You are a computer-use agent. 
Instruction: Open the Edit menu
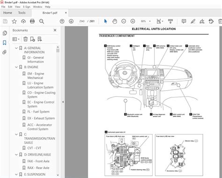tap(10, 7)
